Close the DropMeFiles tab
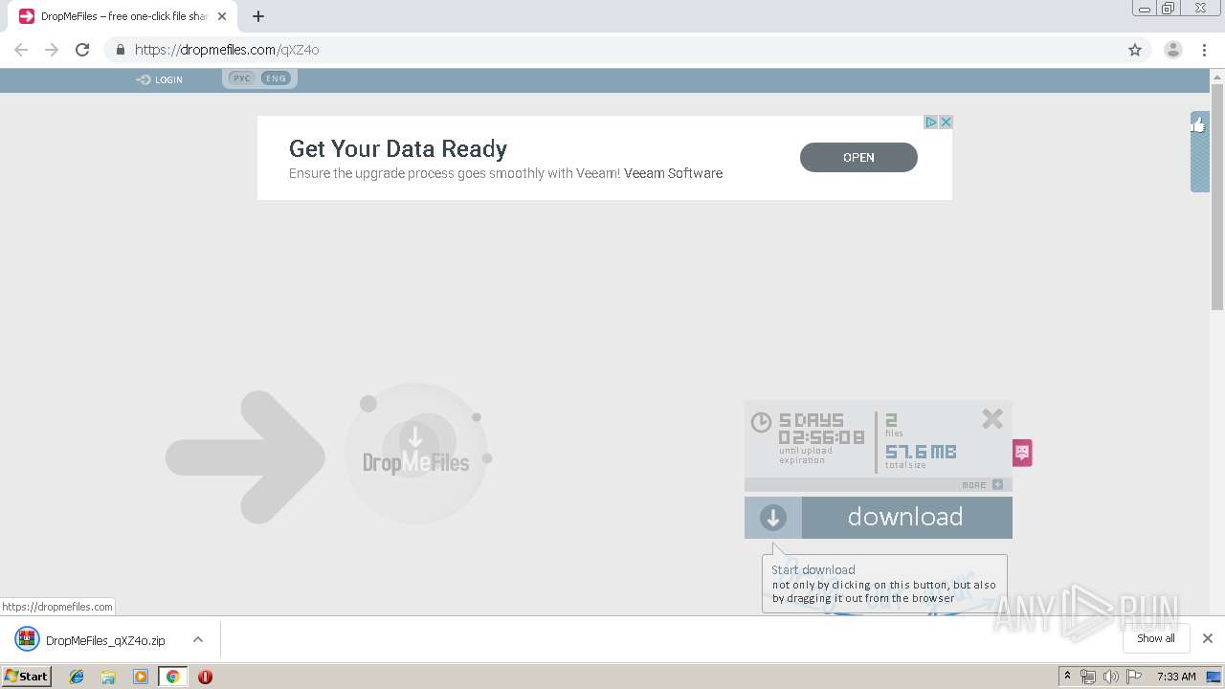The height and width of the screenshot is (689, 1225). [x=222, y=16]
